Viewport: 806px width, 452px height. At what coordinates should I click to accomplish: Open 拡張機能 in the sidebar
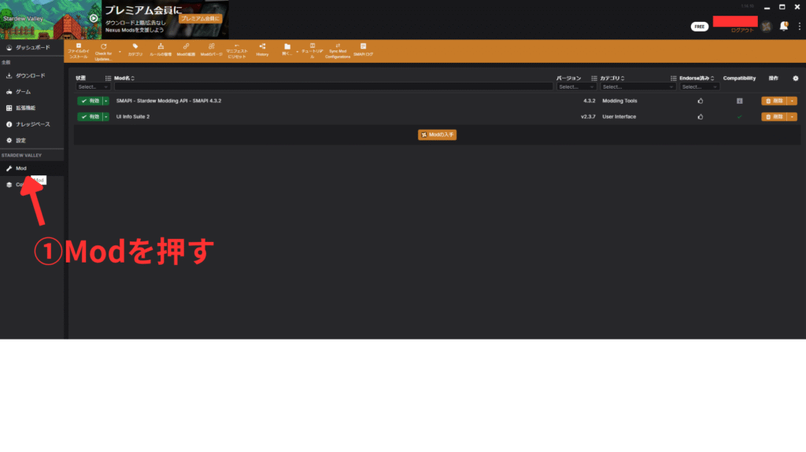click(31, 108)
